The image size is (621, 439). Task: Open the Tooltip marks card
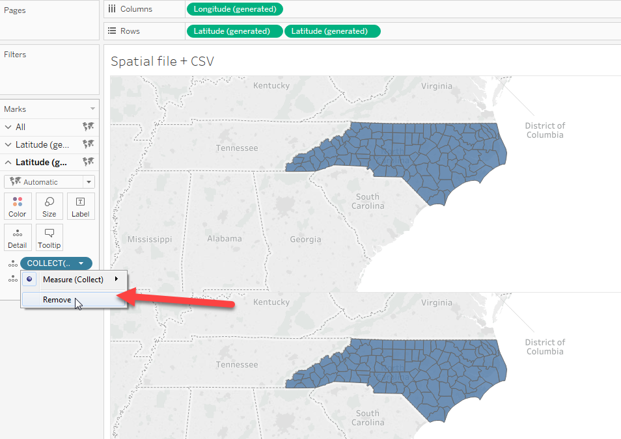[49, 237]
